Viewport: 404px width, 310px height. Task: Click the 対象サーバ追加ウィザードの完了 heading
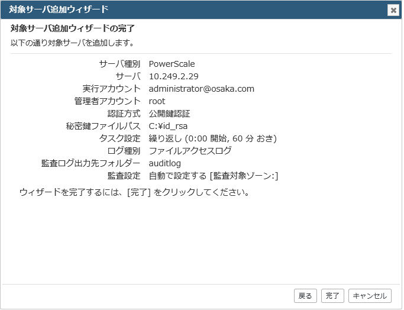pyautogui.click(x=73, y=28)
